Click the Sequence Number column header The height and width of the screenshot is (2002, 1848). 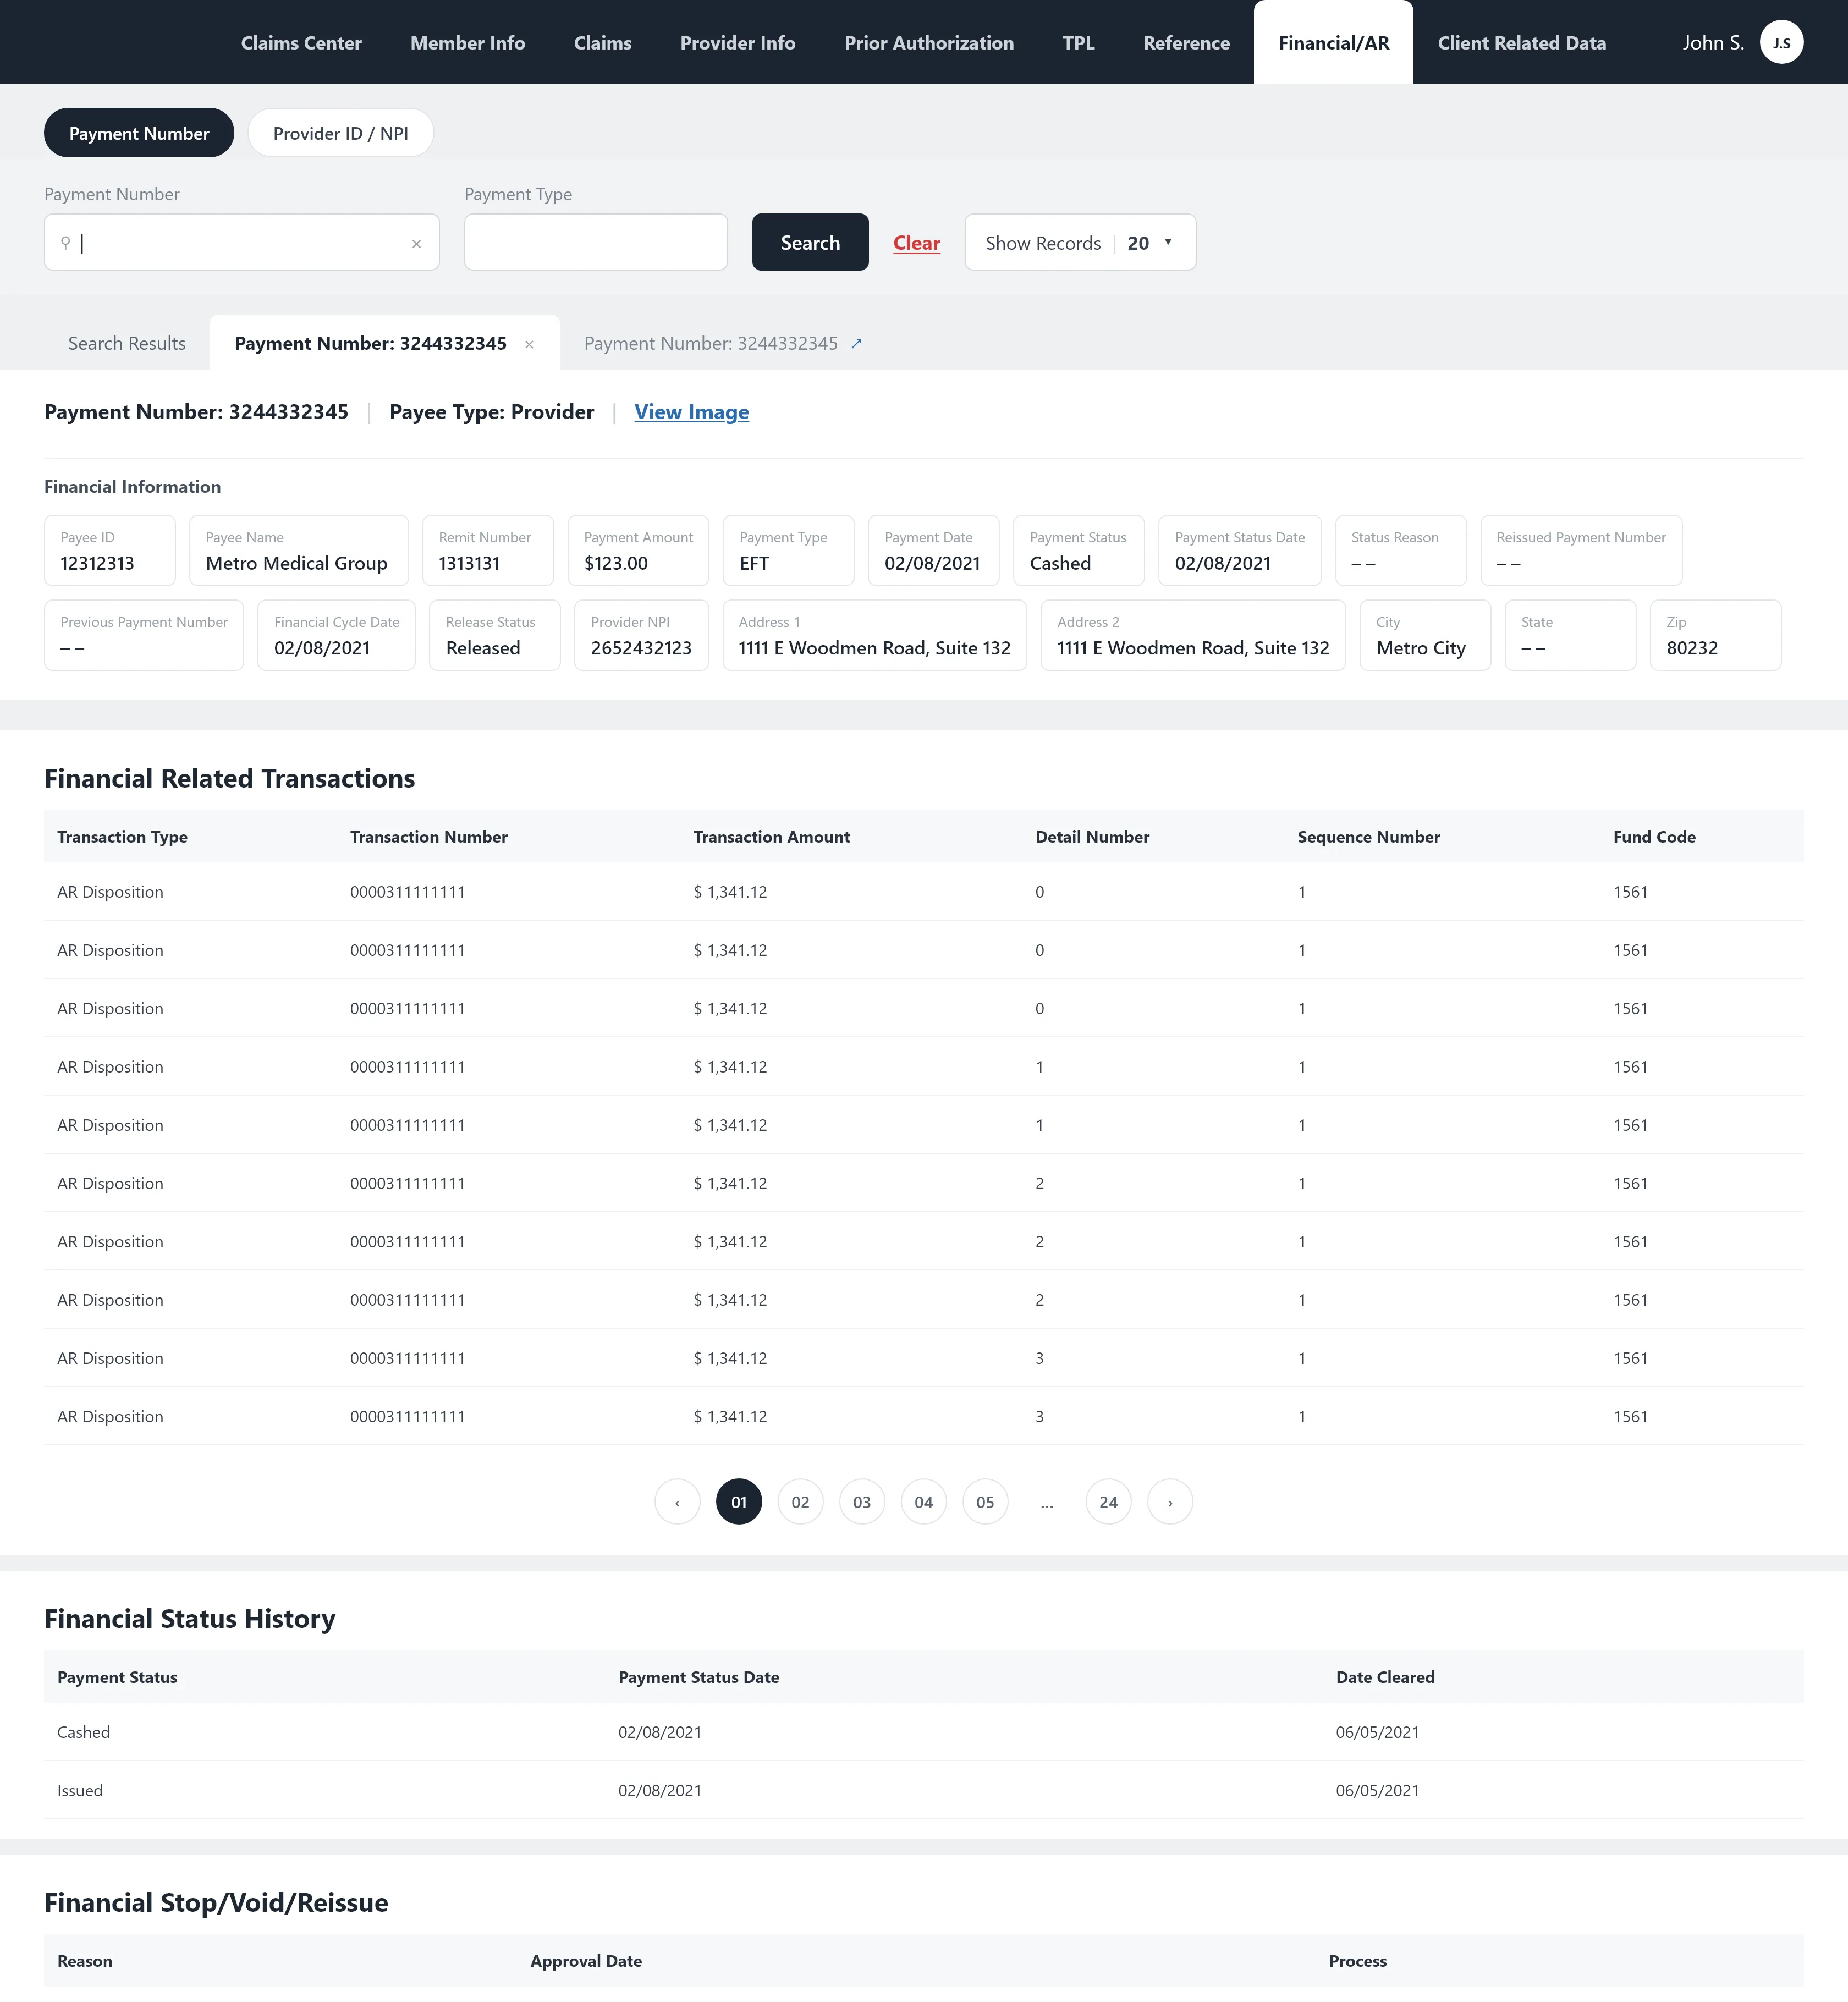point(1368,837)
